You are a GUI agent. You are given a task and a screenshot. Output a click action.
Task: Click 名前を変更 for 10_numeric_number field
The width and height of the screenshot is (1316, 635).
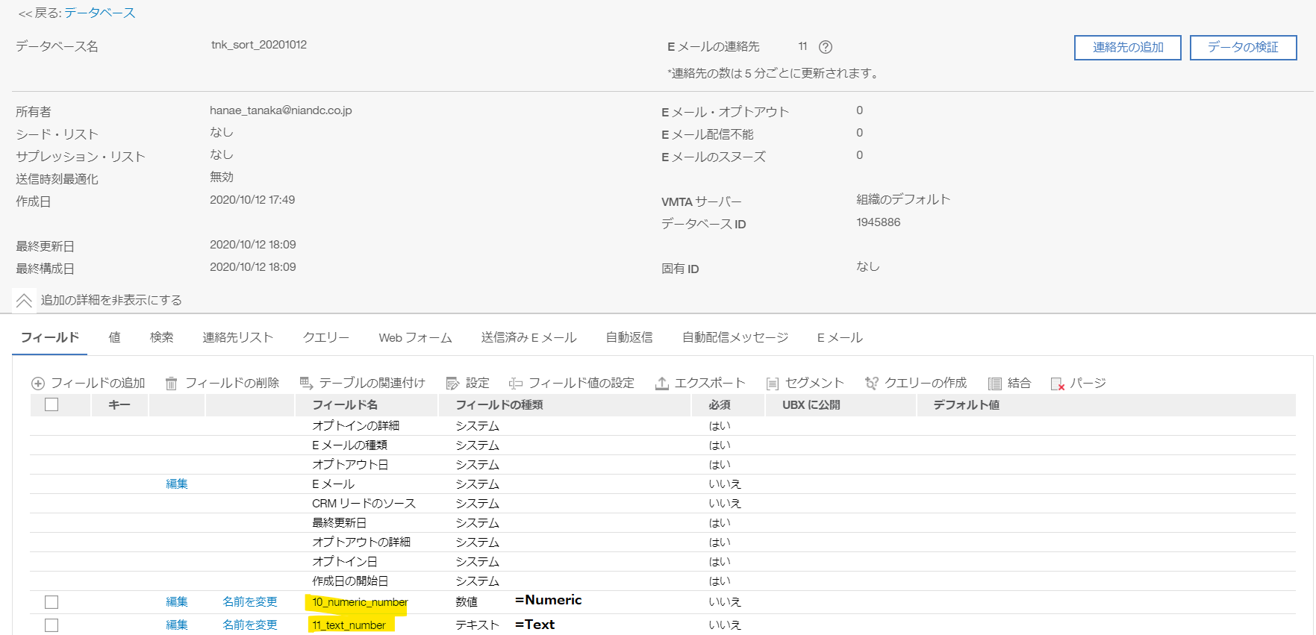(x=249, y=602)
